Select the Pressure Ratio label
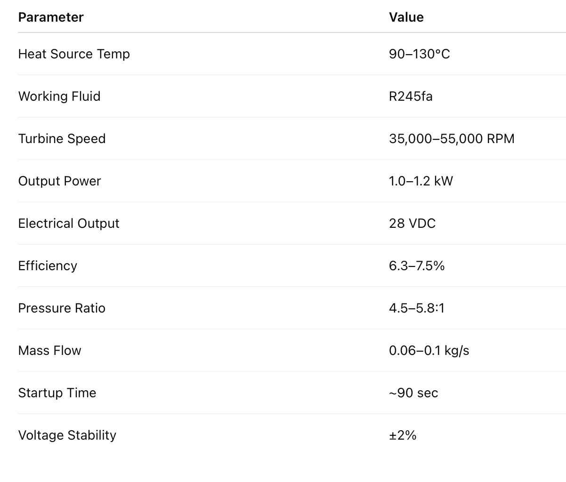 [x=62, y=308]
